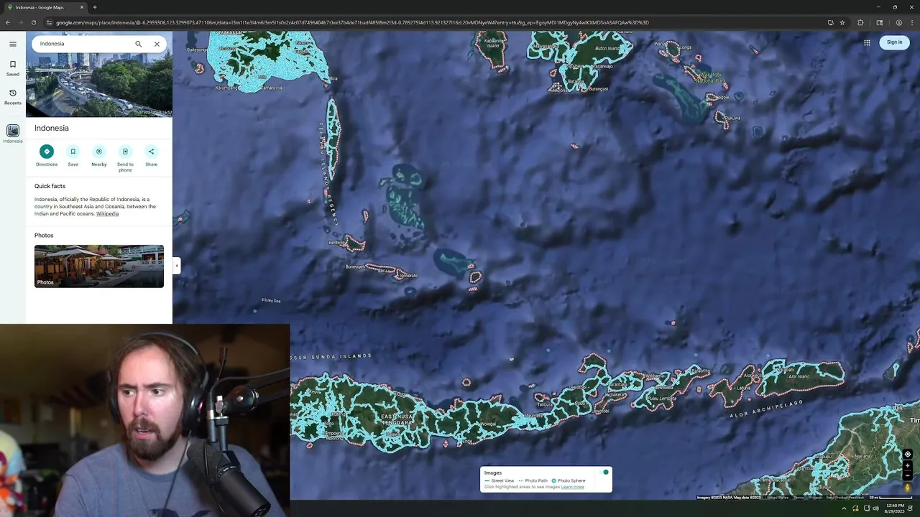
Task: Open the Saved places sidebar icon
Action: click(12, 67)
